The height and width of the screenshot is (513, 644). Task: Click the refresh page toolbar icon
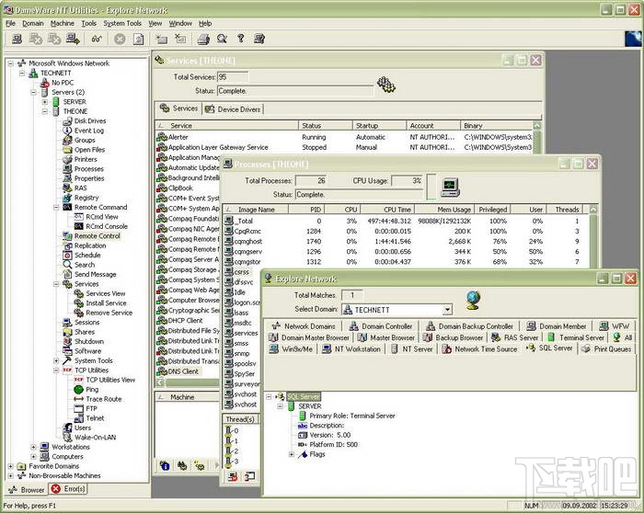[x=139, y=39]
